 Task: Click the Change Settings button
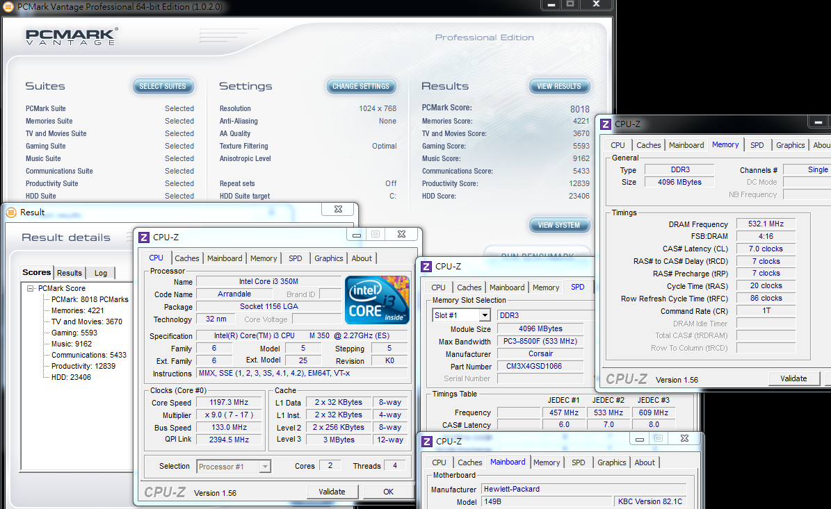point(361,86)
